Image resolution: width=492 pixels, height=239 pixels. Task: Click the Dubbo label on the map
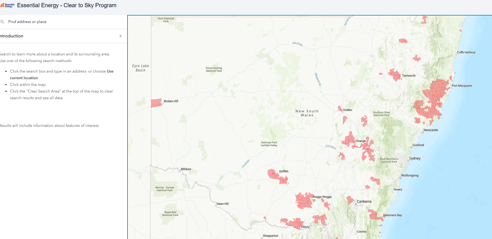(348, 110)
